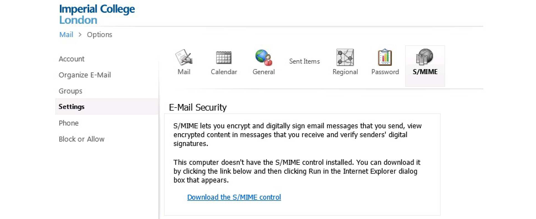The width and height of the screenshot is (536, 219).
Task: Select Groups in the left menu
Action: [70, 91]
